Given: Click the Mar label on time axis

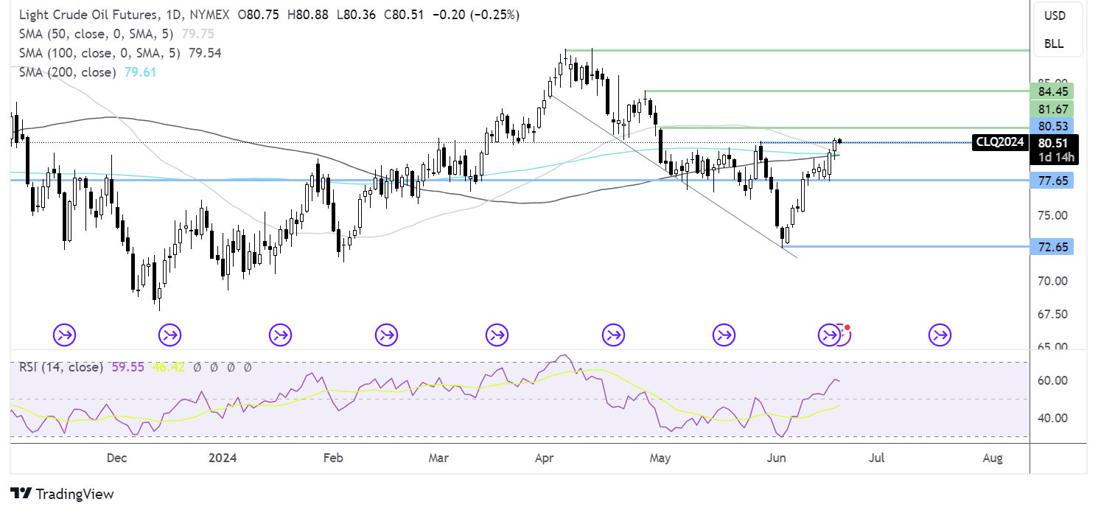Looking at the screenshot, I should pyautogui.click(x=438, y=458).
